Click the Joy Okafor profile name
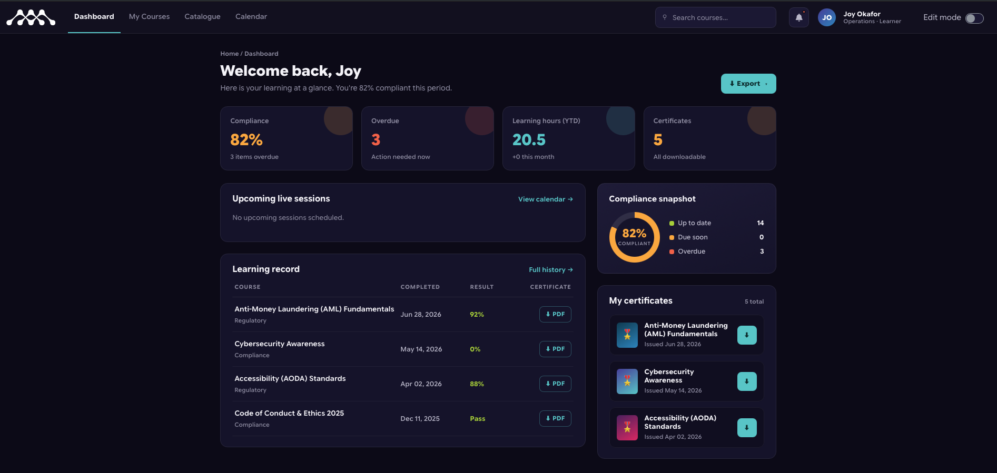 click(x=862, y=14)
